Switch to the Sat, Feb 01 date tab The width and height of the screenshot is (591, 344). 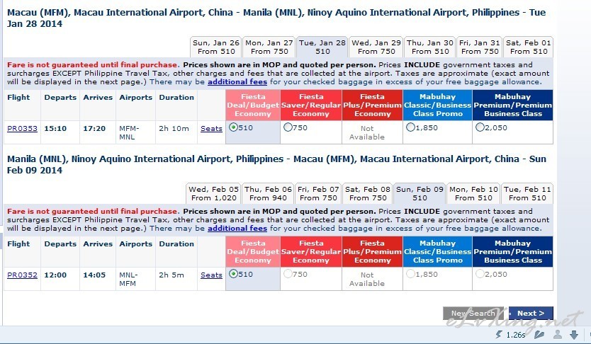tap(529, 47)
